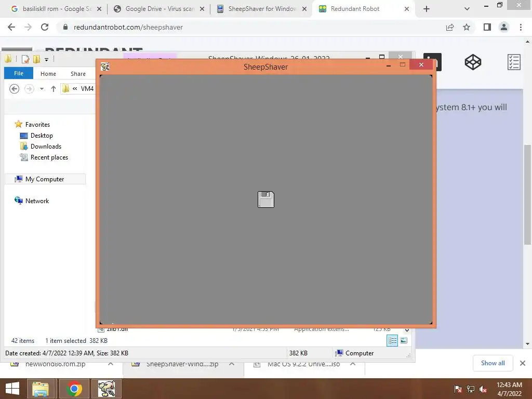532x399 pixels.
Task: Switch Explorer to large icons view
Action: pos(404,340)
